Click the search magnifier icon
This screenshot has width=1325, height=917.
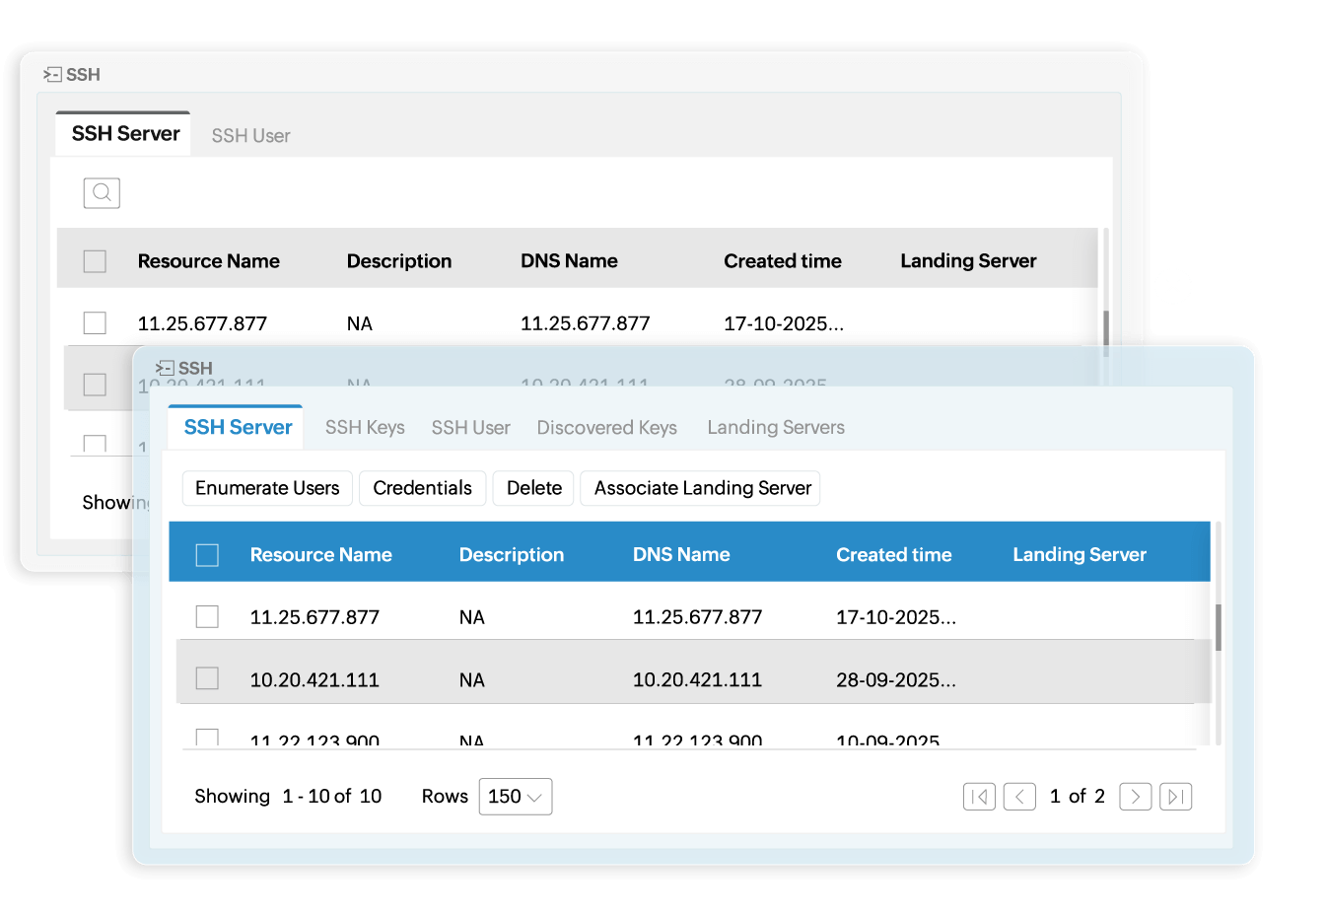[x=102, y=193]
